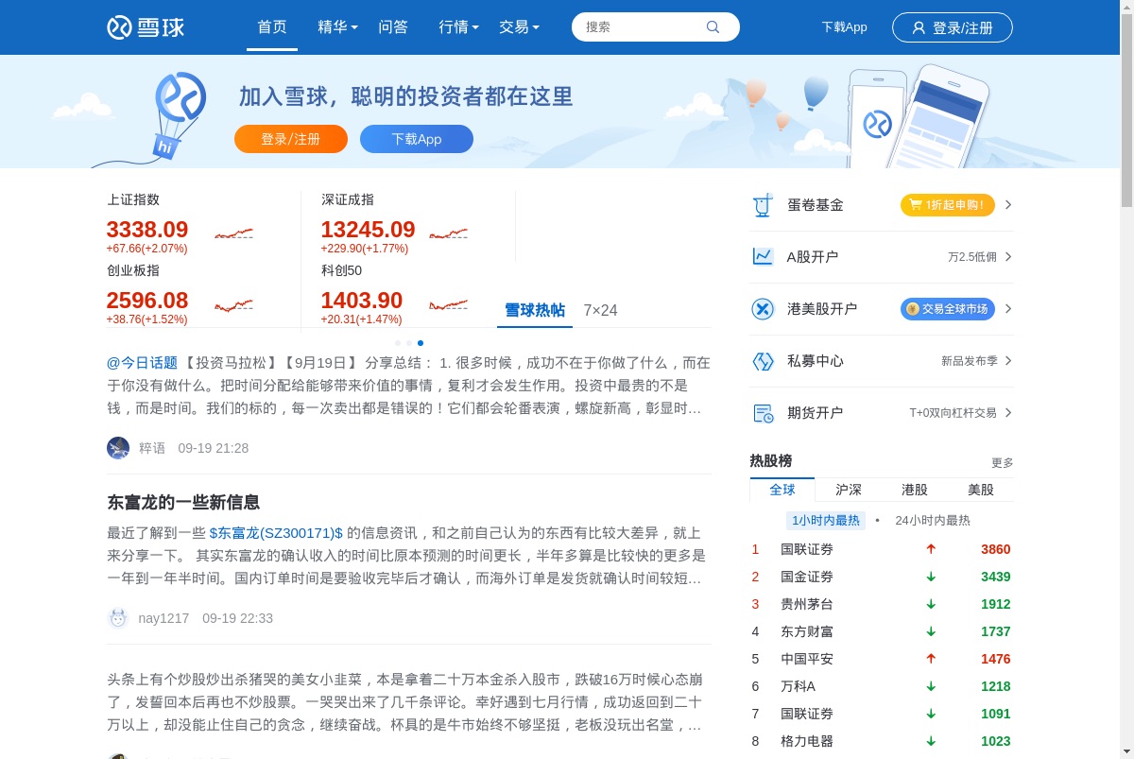Open 贵州茅台 in the hot stock list

pos(807,604)
